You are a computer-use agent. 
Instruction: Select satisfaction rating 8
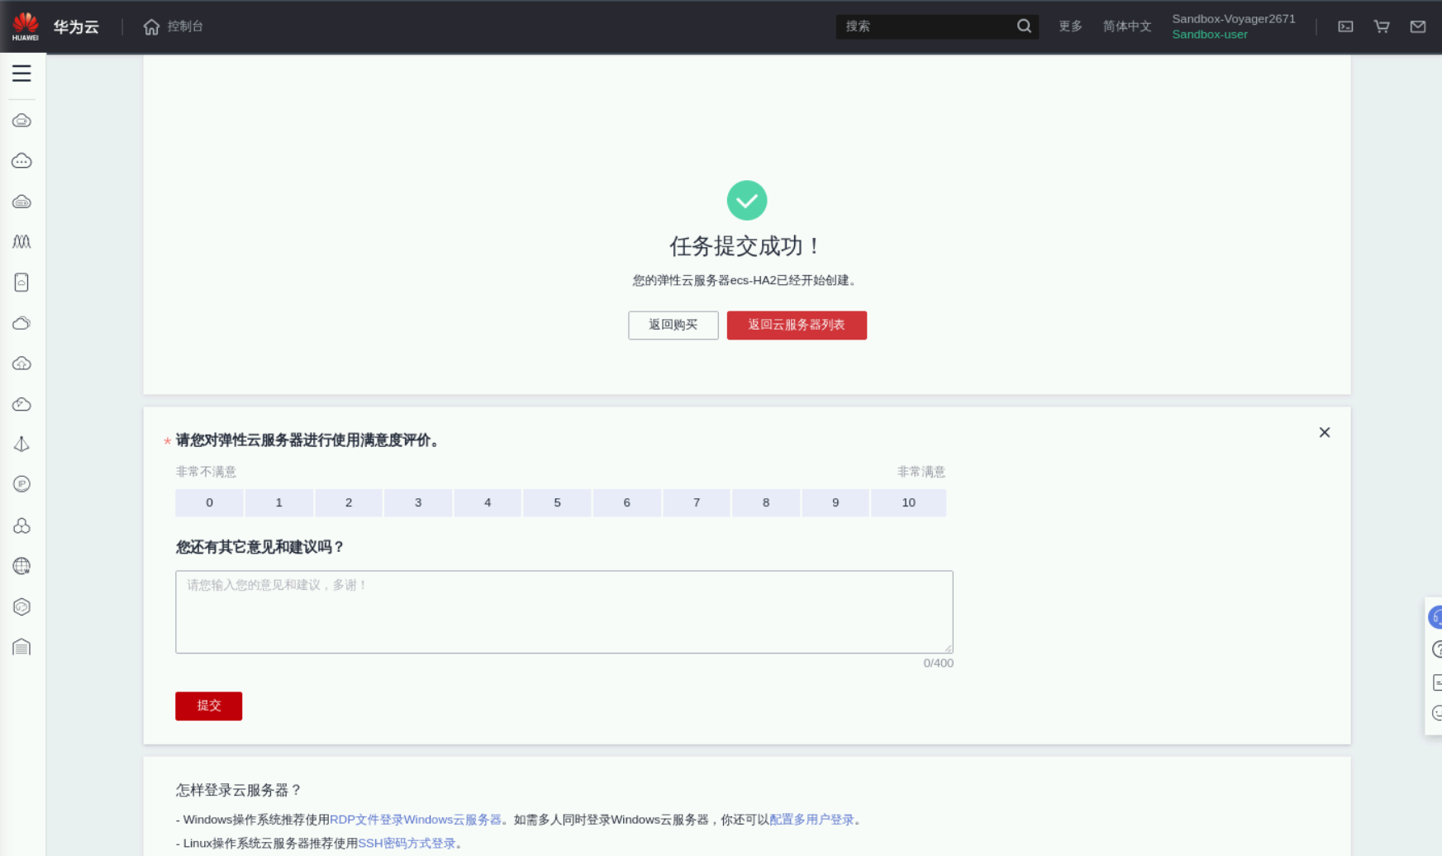click(766, 502)
